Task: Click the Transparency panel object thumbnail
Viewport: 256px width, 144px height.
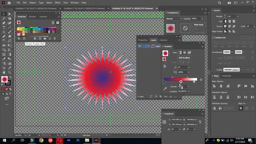Action: click(x=170, y=28)
